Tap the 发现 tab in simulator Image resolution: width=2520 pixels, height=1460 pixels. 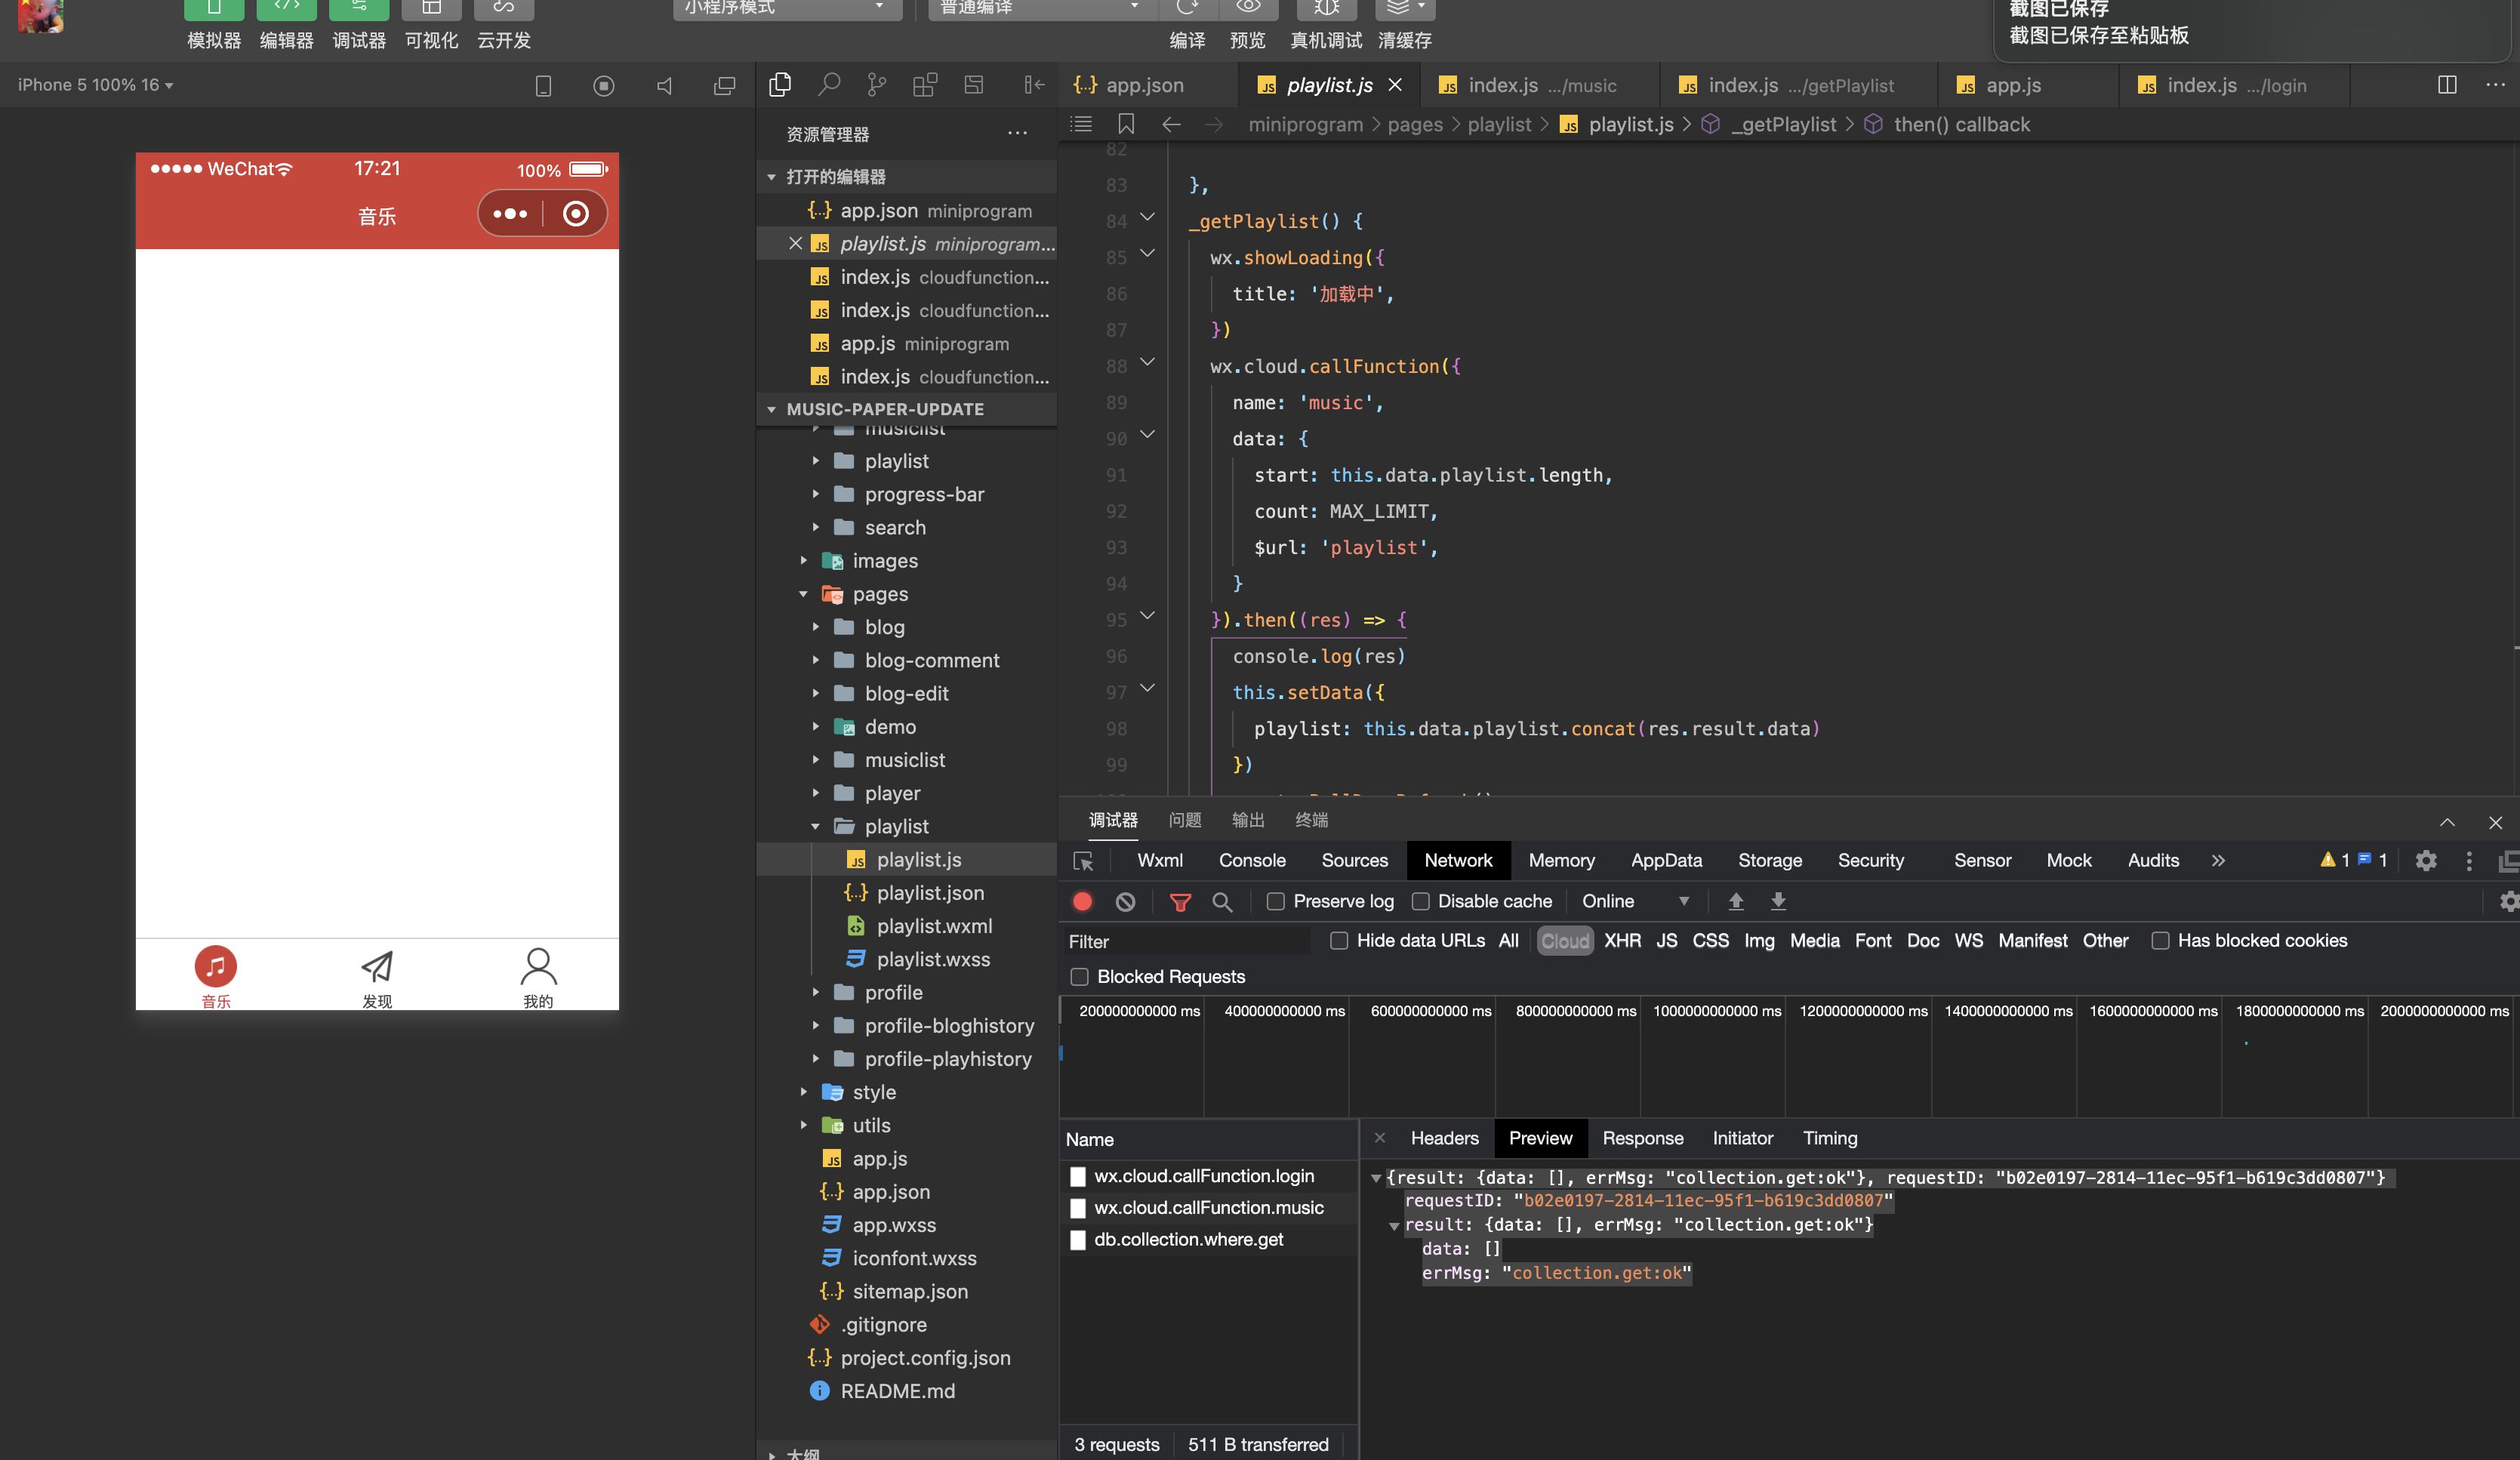(x=377, y=977)
